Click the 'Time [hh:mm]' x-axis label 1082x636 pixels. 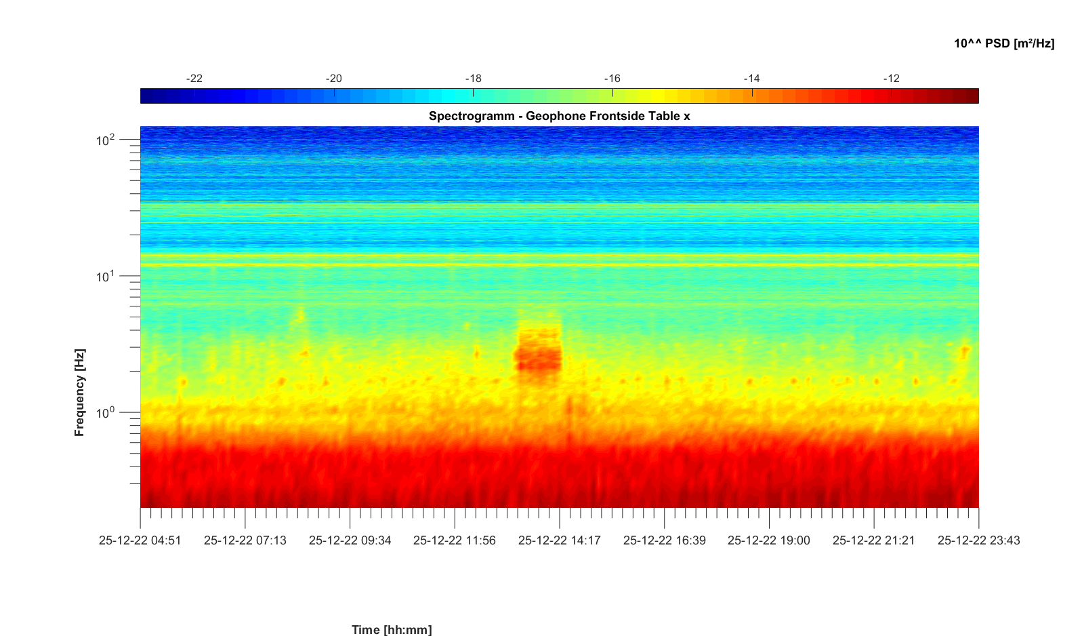391,629
